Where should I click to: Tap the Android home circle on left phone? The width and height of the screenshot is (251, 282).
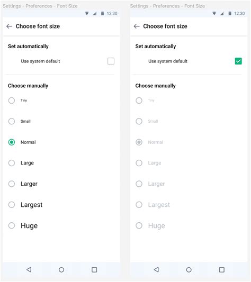tap(61, 270)
